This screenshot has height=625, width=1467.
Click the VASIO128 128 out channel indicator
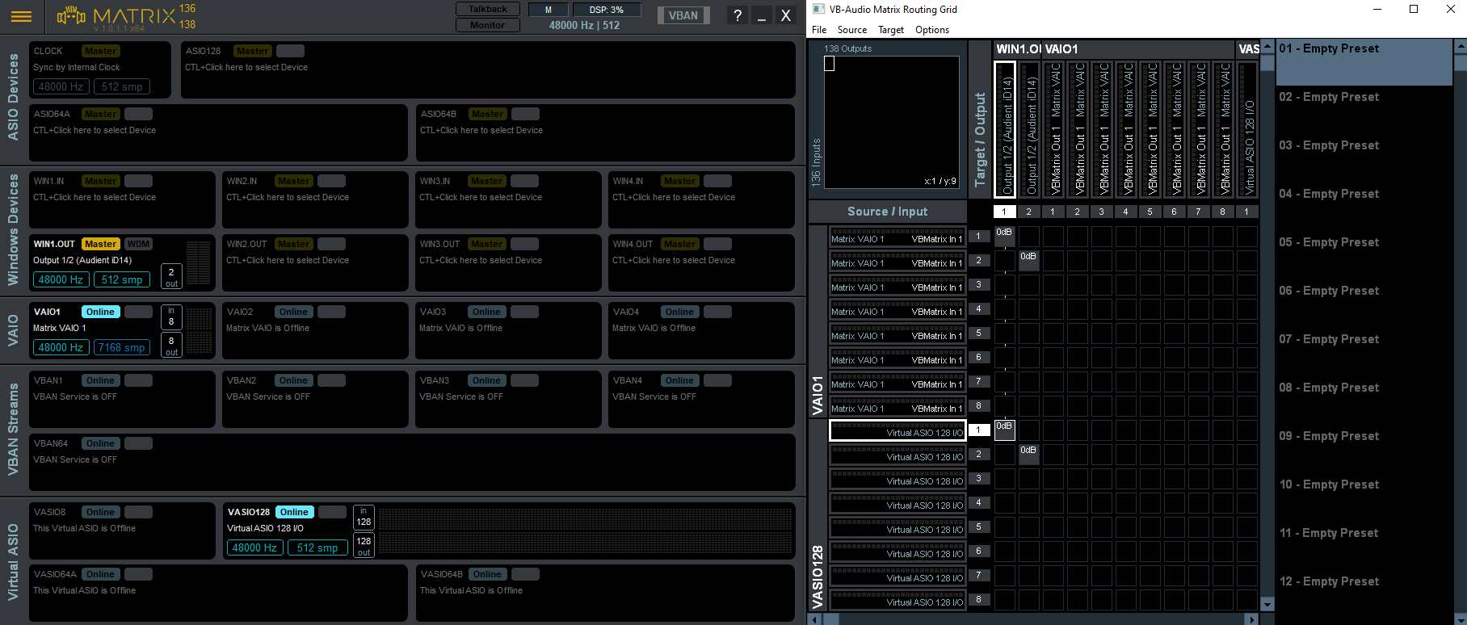[x=364, y=545]
